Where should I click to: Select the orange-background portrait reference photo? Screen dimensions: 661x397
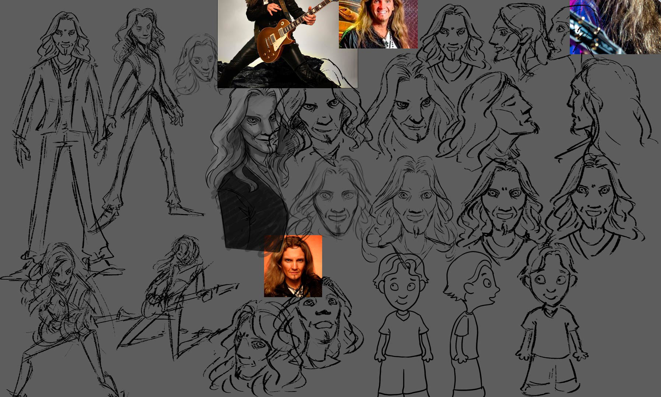[x=293, y=266]
